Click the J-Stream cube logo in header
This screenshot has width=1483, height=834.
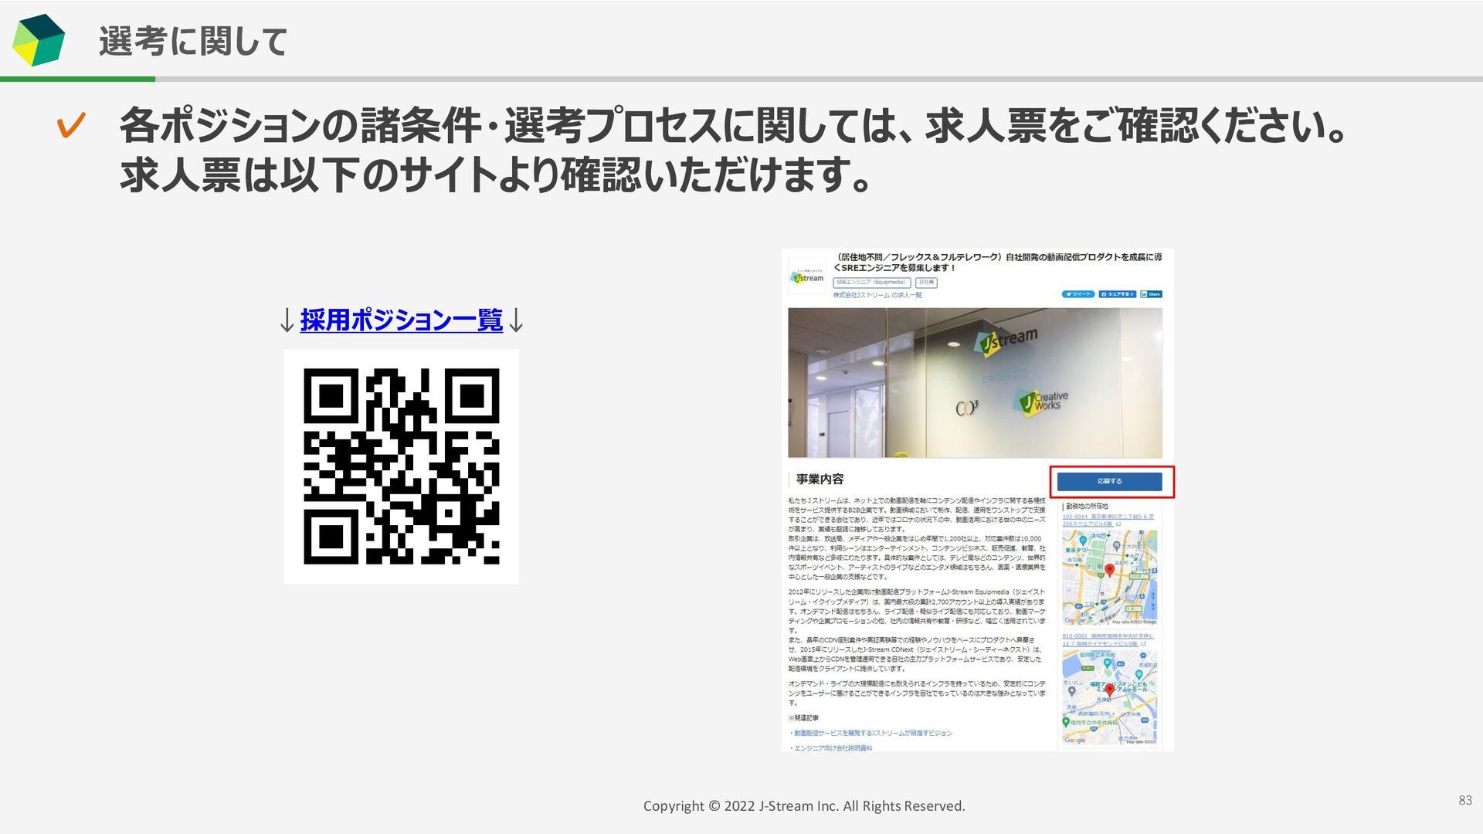39,40
